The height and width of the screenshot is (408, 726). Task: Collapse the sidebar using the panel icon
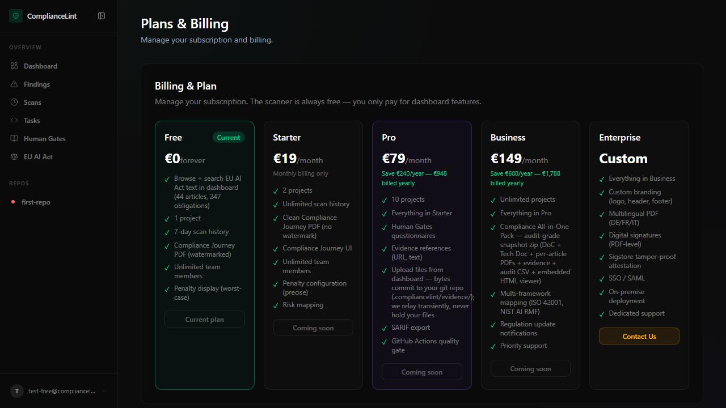[x=102, y=16]
